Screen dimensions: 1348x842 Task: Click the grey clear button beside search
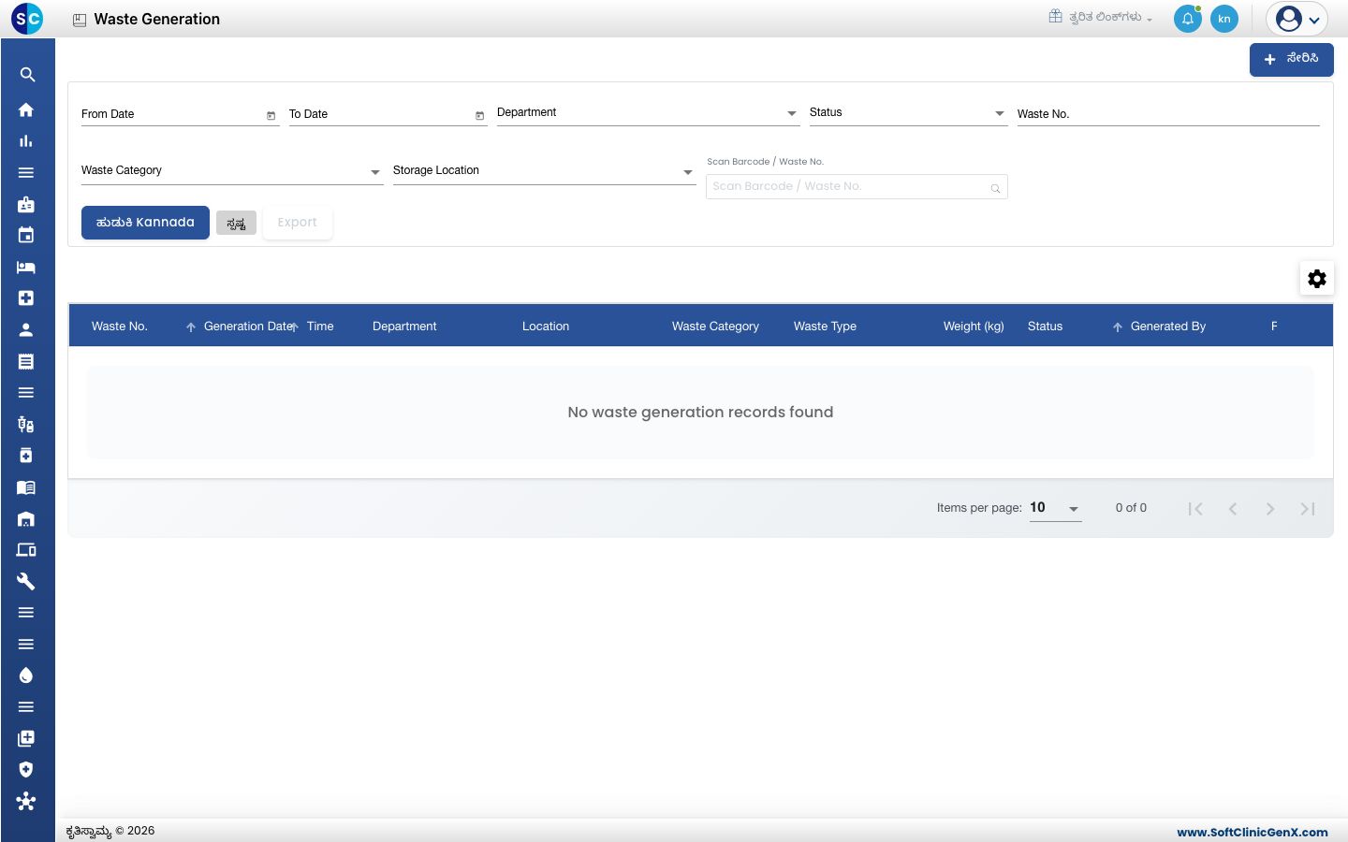click(236, 223)
